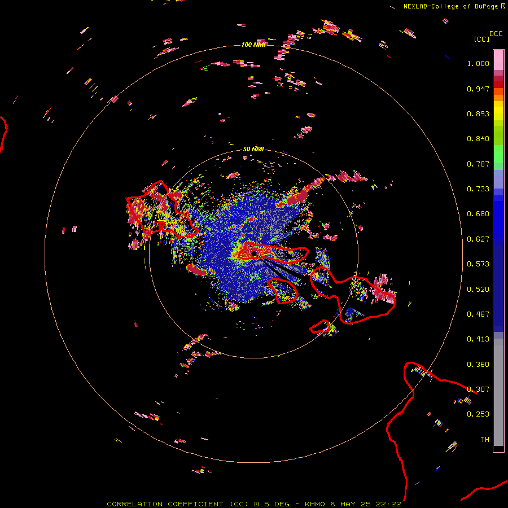Click the 0.413 color scale value
Image resolution: width=508 pixels, height=508 pixels.
[478, 339]
